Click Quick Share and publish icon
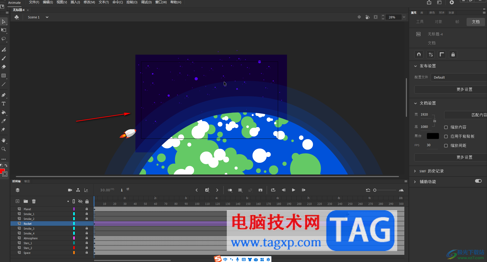 coord(429,3)
